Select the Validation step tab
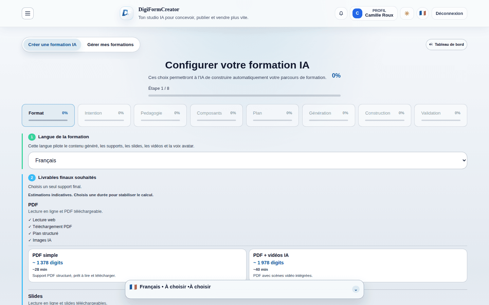The width and height of the screenshot is (489, 305). (x=441, y=116)
